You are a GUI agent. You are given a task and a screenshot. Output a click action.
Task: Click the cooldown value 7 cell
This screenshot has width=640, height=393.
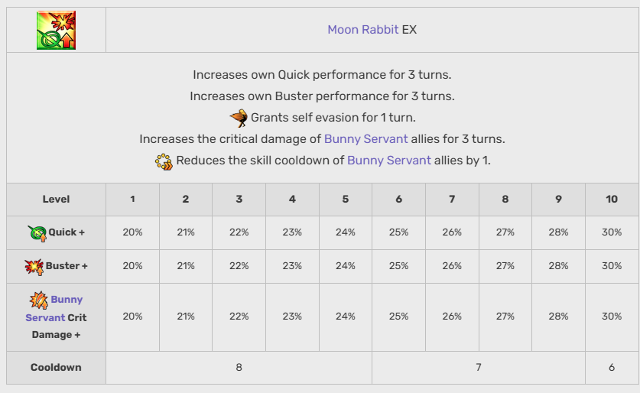[x=479, y=368]
